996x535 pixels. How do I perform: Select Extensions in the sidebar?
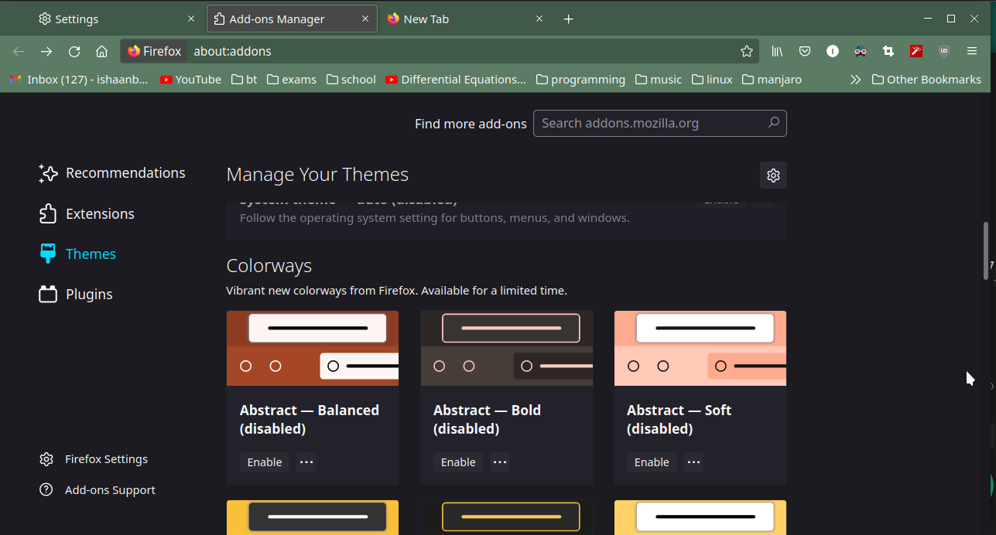(99, 214)
